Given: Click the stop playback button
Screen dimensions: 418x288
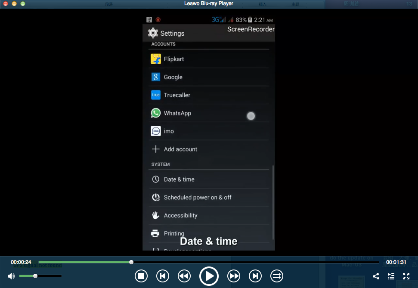Looking at the screenshot, I should point(141,276).
